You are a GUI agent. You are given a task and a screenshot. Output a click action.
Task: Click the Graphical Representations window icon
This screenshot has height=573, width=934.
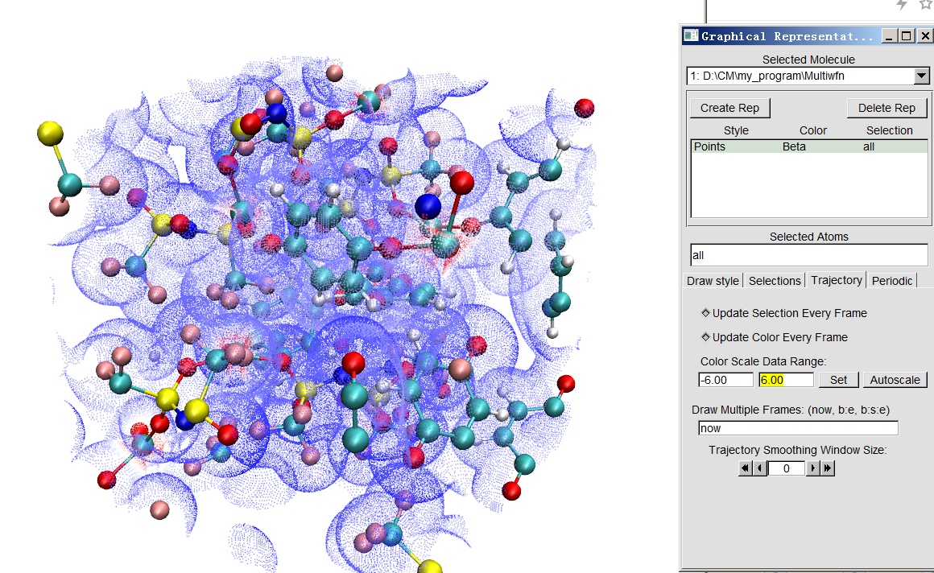(x=691, y=35)
